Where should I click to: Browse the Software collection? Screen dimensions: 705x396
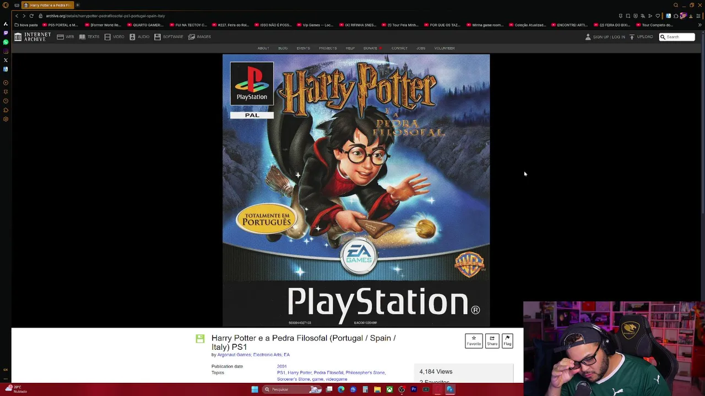tap(169, 37)
